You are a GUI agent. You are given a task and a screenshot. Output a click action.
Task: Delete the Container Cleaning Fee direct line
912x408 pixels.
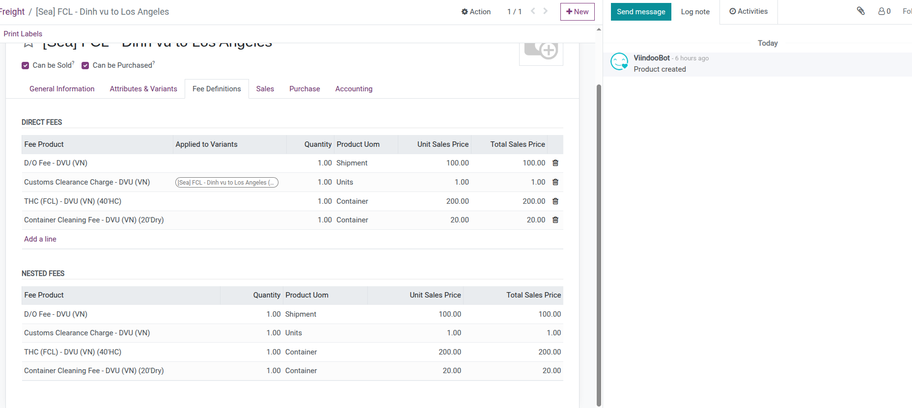coord(555,220)
